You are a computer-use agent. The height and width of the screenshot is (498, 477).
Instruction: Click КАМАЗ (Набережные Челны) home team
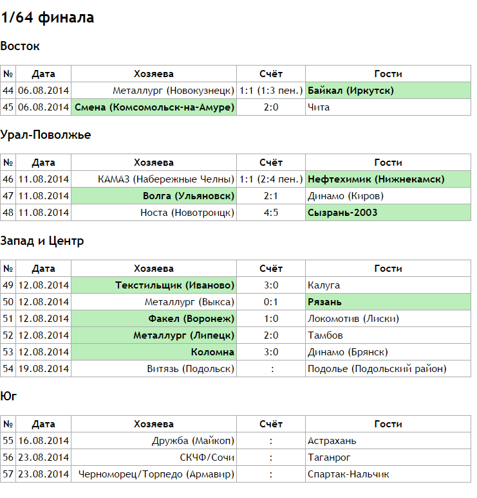166,179
